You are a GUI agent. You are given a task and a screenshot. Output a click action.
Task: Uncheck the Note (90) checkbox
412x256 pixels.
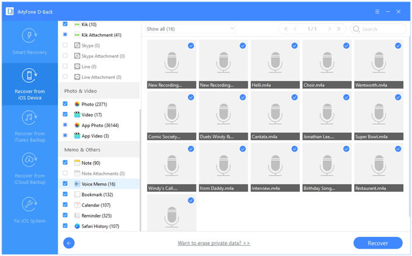point(65,162)
